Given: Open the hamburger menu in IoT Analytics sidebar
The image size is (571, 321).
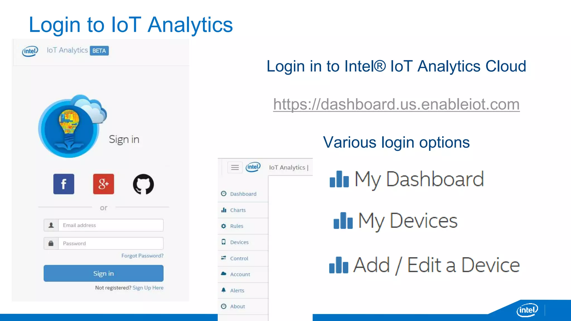Looking at the screenshot, I should pyautogui.click(x=235, y=167).
